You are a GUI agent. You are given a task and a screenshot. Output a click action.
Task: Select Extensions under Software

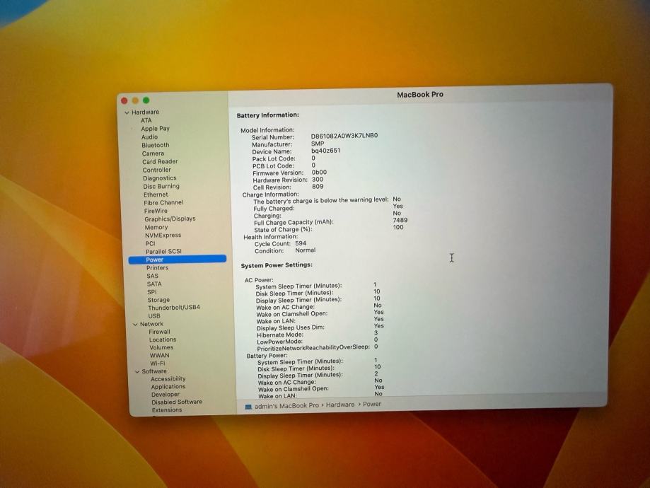pos(167,410)
